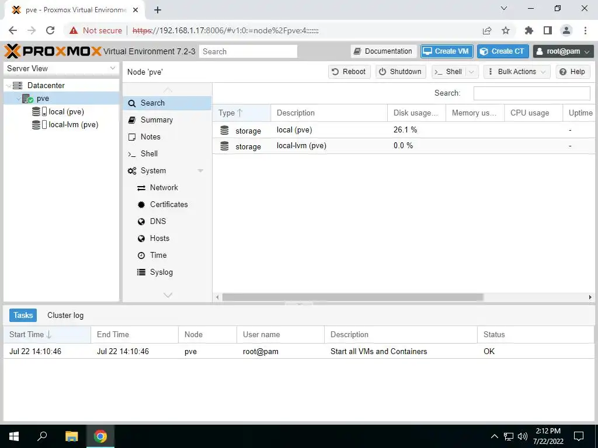Click the Proxmox logo

pos(53,51)
